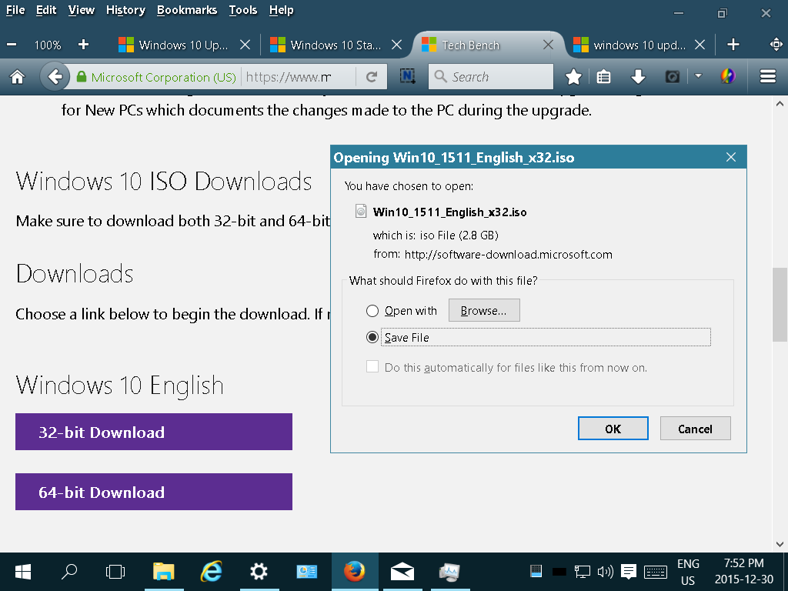Click the Browse... button
Screen dimensions: 788x591
(x=484, y=311)
